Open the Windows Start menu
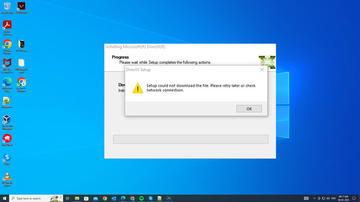The width and height of the screenshot is (360, 202). [x=4, y=198]
